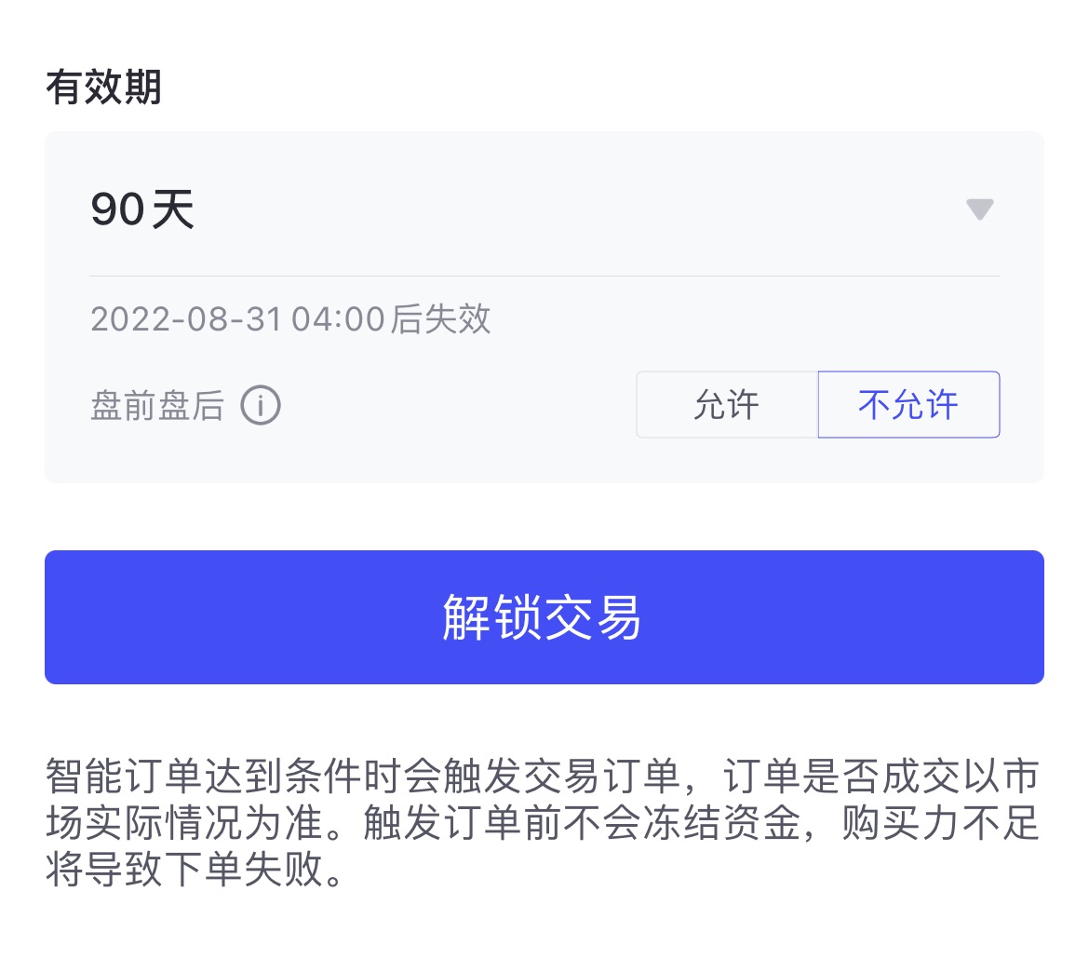Select the 不允许 option
1089x959 pixels.
908,404
